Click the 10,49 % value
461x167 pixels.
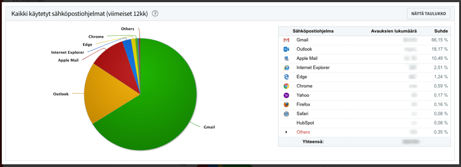coord(439,58)
